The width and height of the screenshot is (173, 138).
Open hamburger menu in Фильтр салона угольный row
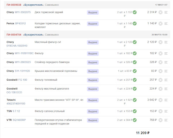[x=166, y=111]
